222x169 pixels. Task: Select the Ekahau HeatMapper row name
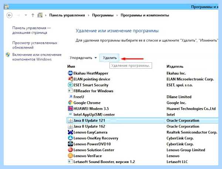coord(91,73)
